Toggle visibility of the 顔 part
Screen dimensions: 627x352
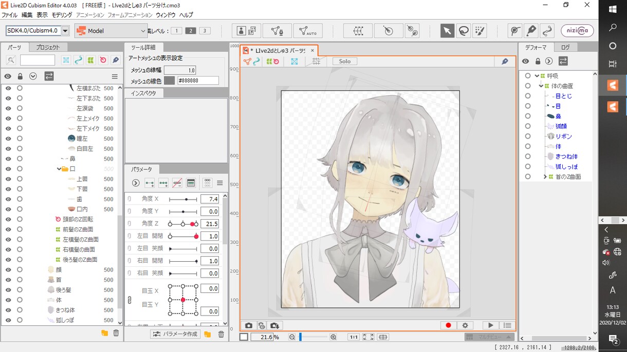[8, 269]
